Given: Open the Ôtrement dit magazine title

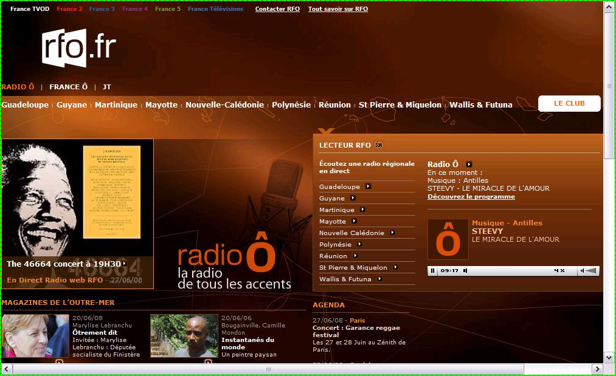Looking at the screenshot, I should [95, 332].
